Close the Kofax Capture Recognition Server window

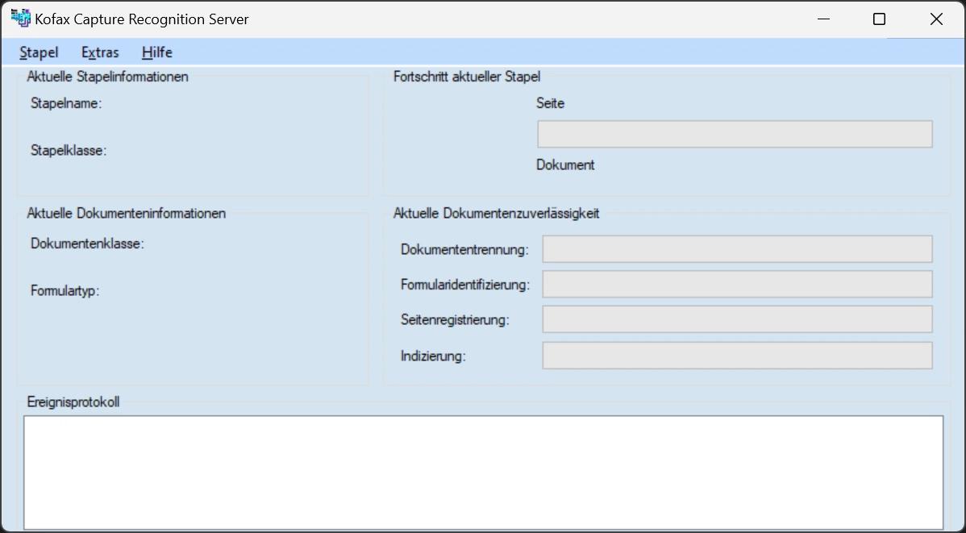[x=936, y=19]
